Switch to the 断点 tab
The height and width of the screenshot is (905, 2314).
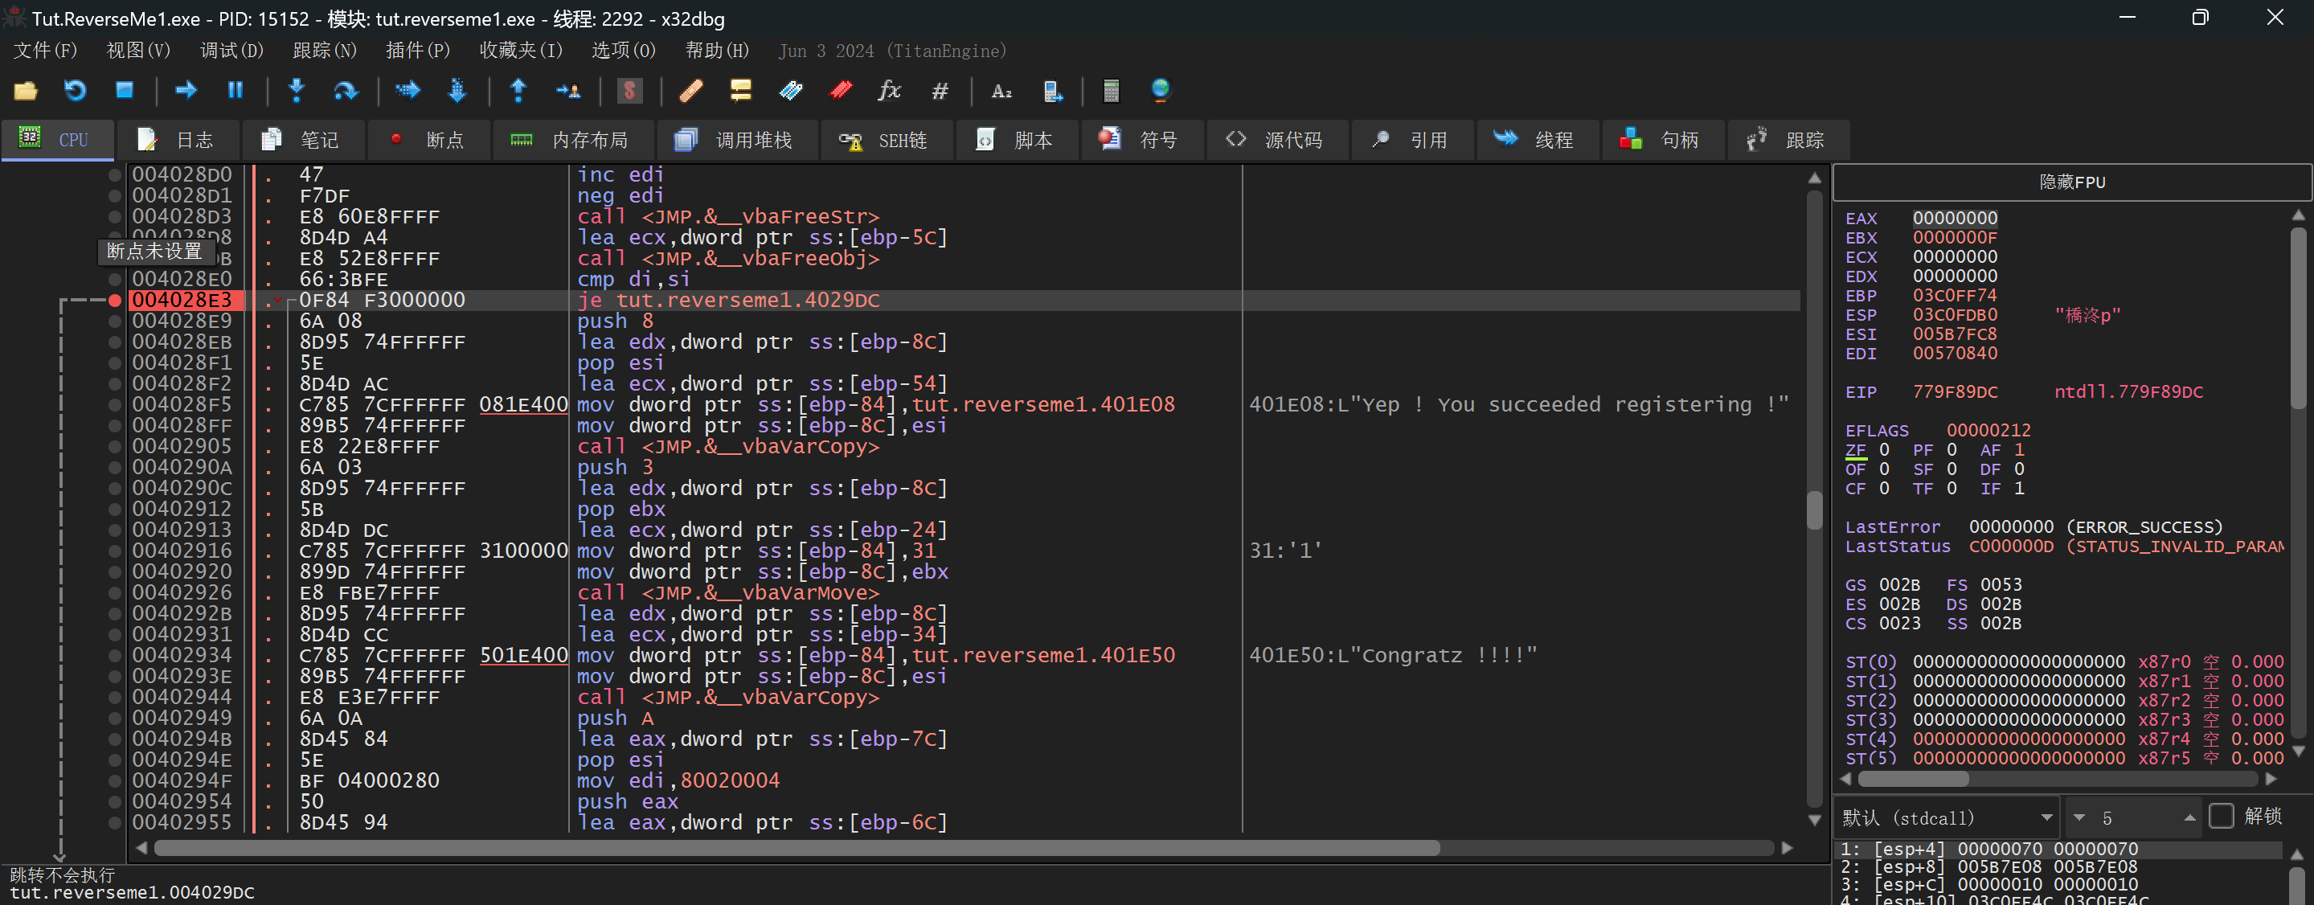coord(428,140)
